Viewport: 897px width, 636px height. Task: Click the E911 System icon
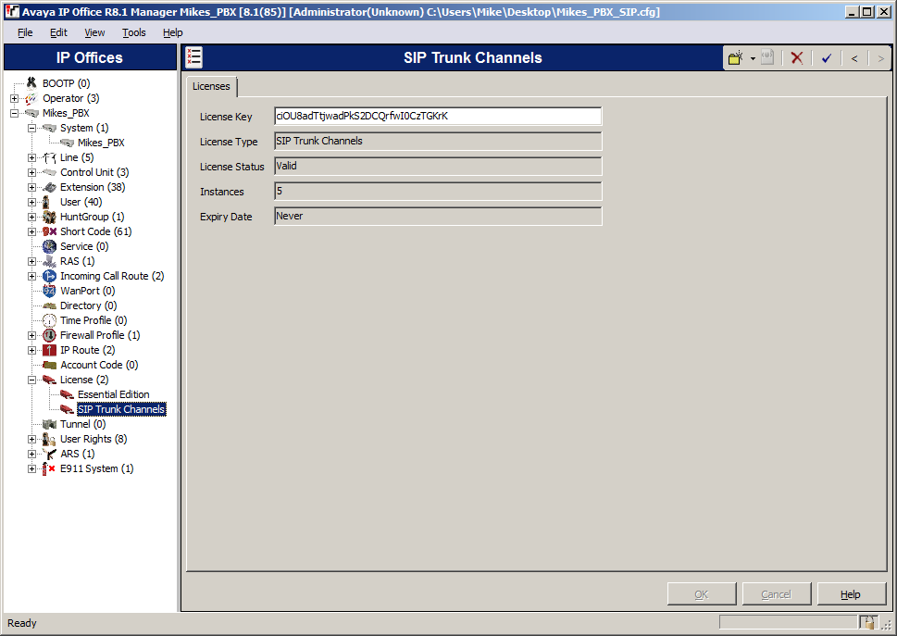(49, 468)
